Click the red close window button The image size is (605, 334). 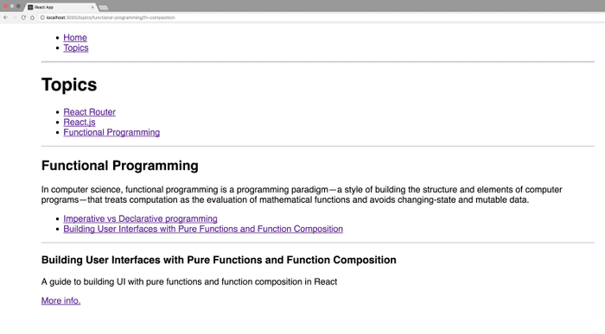[x=5, y=6]
